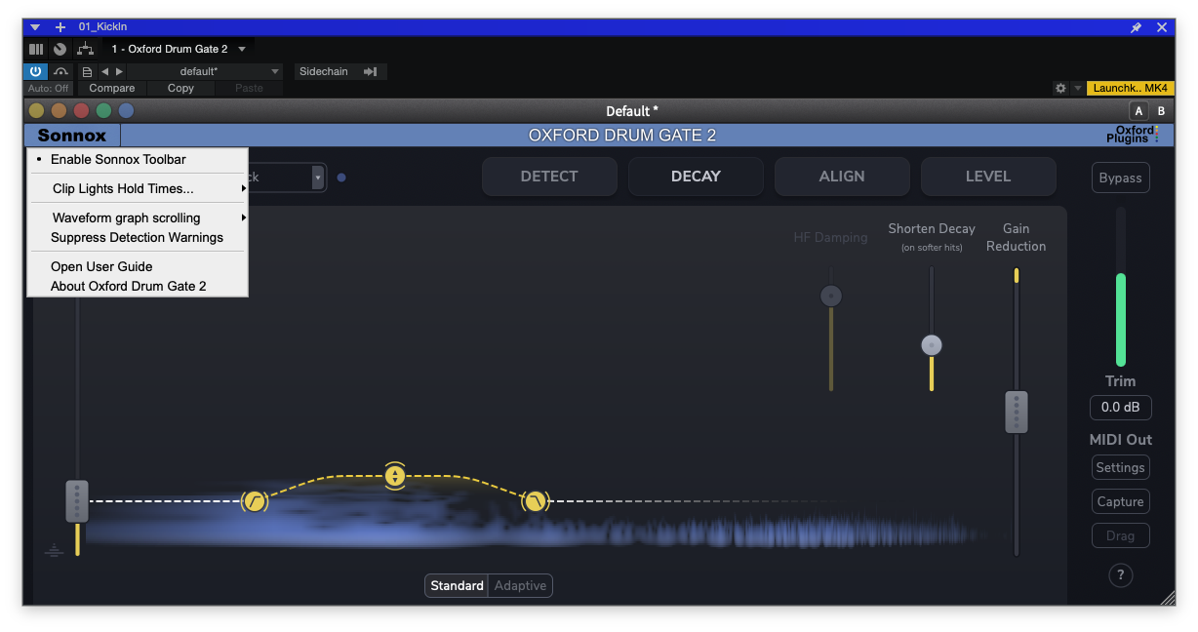Click the Gain Reduction slider handle
1198x632 pixels.
coord(1017,413)
